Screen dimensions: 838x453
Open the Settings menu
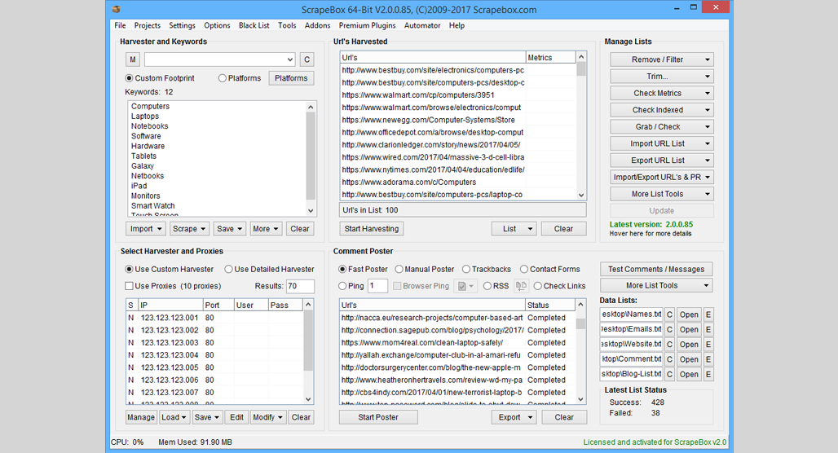point(183,25)
